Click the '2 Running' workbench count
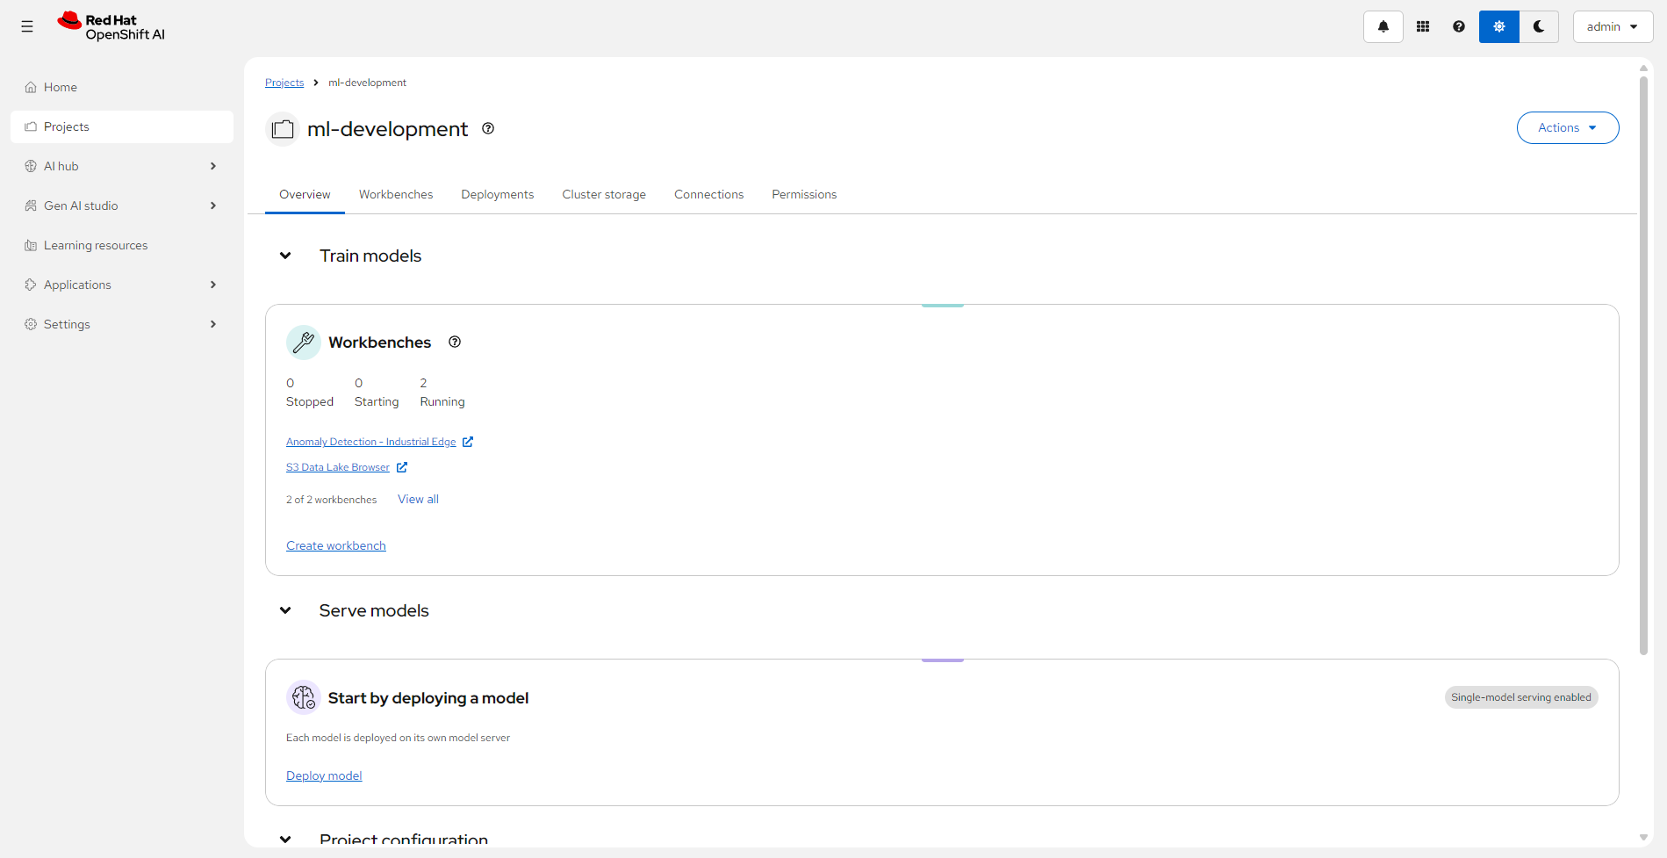1667x858 pixels. (442, 393)
